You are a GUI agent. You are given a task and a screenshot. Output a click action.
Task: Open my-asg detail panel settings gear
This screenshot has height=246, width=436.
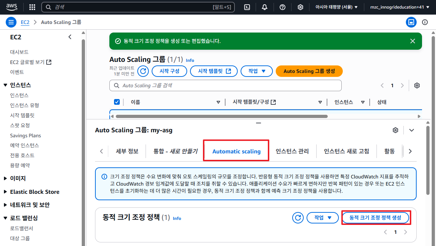(x=395, y=130)
